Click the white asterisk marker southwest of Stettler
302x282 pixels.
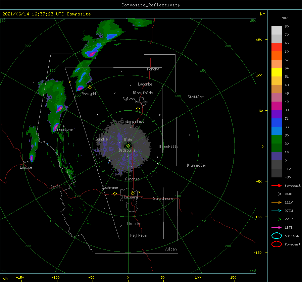(159, 115)
